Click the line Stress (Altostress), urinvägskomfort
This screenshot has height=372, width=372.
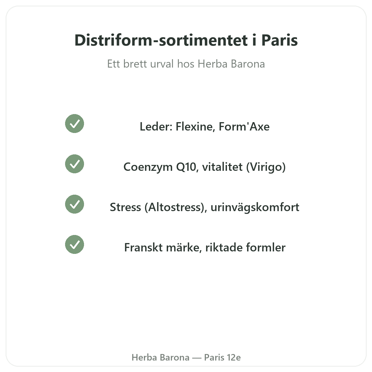click(205, 207)
